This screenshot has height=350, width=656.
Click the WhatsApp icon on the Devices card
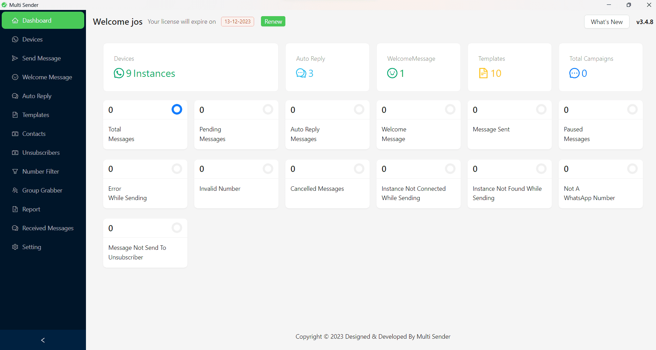[118, 73]
